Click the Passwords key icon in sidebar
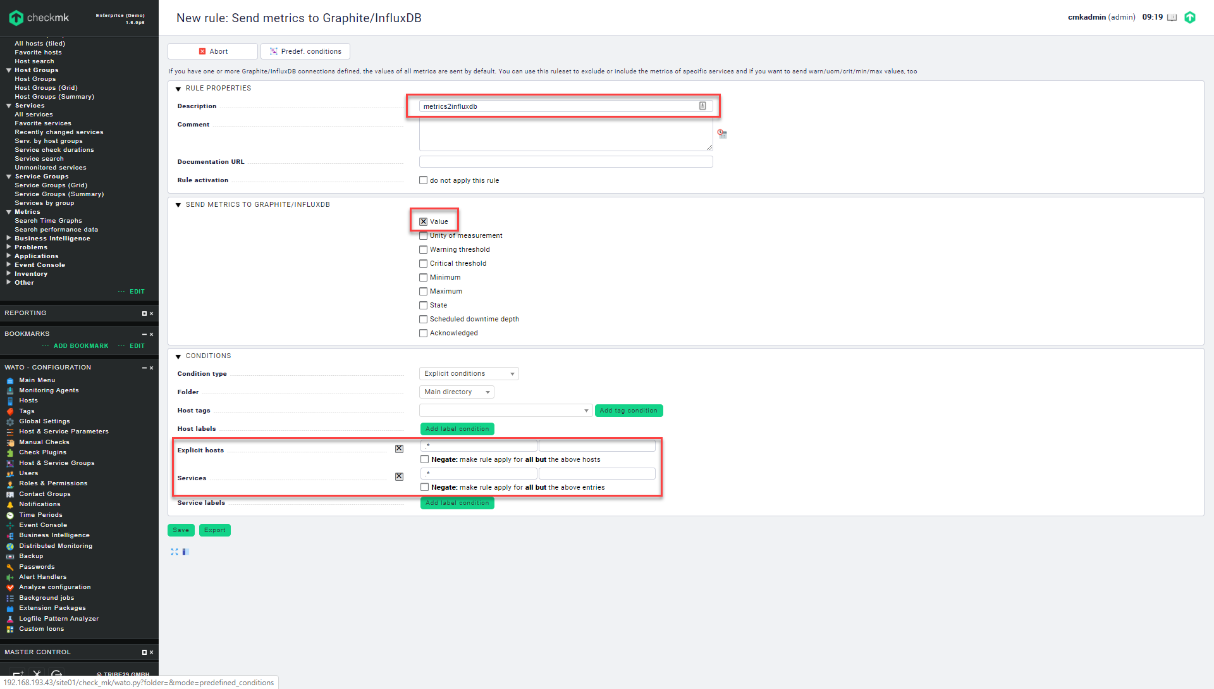The width and height of the screenshot is (1214, 689). point(10,568)
